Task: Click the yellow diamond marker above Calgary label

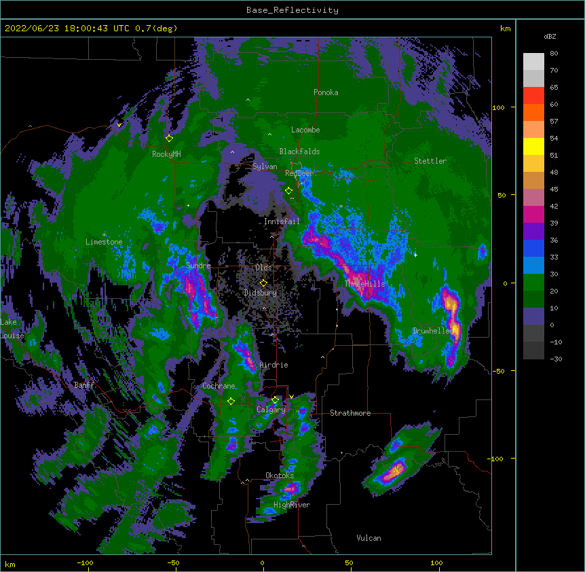Action: 275,400
